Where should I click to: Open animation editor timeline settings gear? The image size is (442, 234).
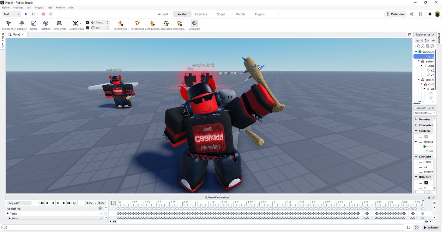pyautogui.click(x=434, y=203)
